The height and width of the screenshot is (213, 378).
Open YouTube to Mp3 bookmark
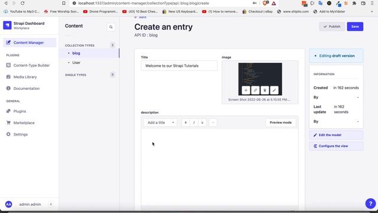click(22, 11)
